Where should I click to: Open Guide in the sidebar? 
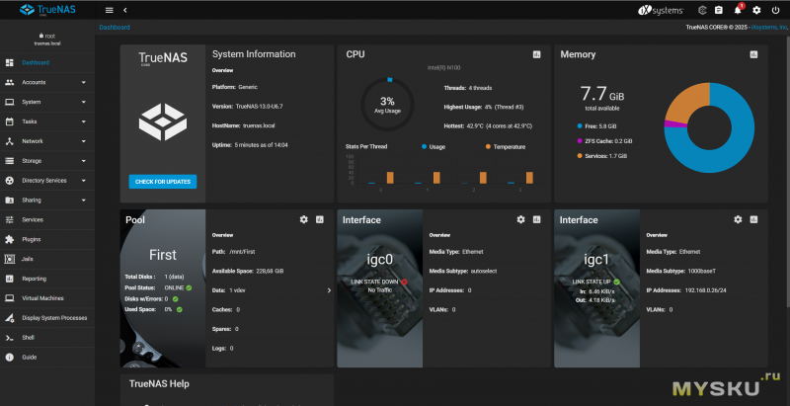47,358
